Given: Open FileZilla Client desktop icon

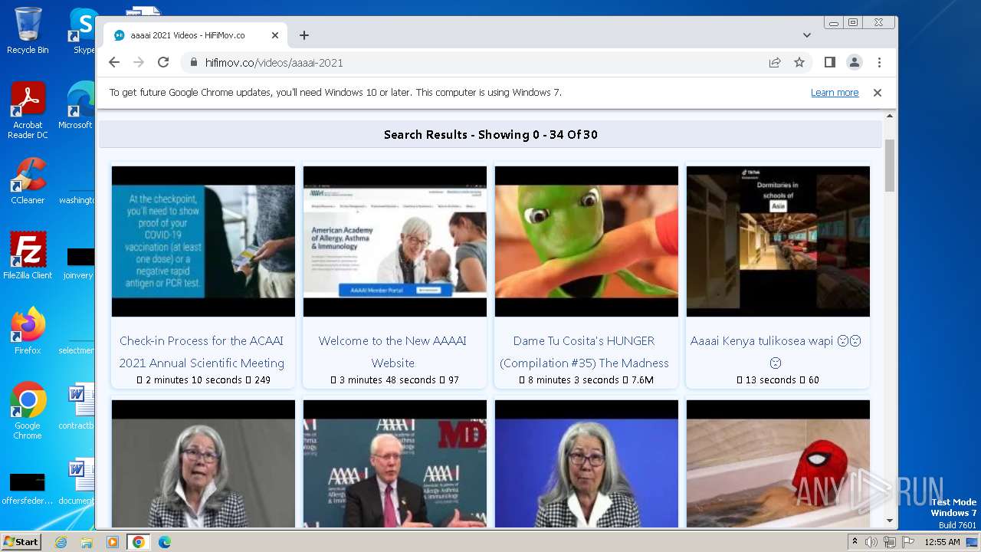Looking at the screenshot, I should pos(28,256).
